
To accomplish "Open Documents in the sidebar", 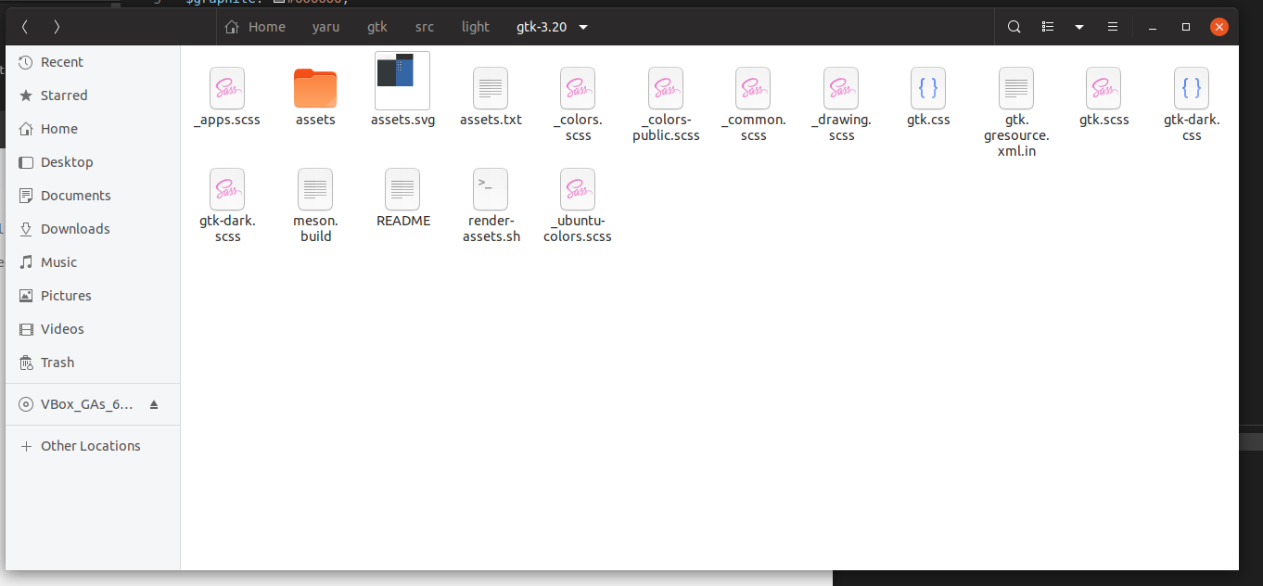I will tap(93, 196).
